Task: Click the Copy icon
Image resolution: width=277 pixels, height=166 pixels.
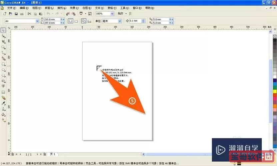Action: point(35,14)
